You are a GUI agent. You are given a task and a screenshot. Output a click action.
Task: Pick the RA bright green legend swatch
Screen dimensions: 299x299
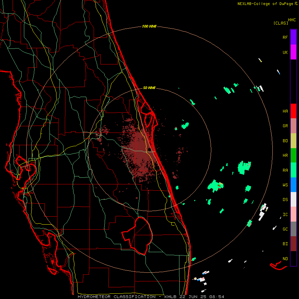(x=293, y=170)
